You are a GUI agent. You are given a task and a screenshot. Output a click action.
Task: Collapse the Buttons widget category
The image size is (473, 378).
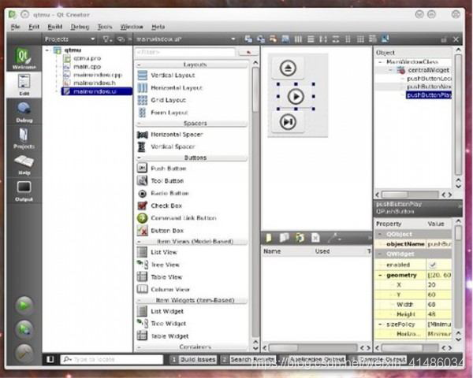point(139,157)
